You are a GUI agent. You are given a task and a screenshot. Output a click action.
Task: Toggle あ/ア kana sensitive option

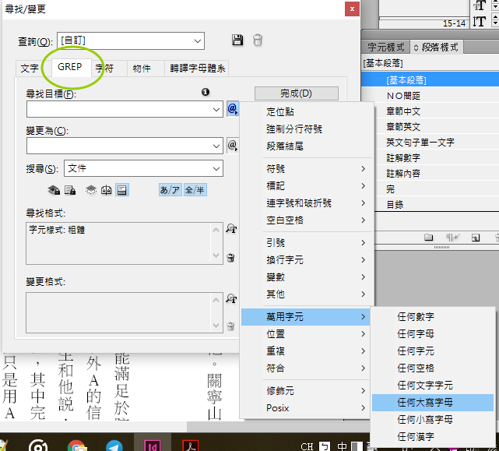click(170, 189)
